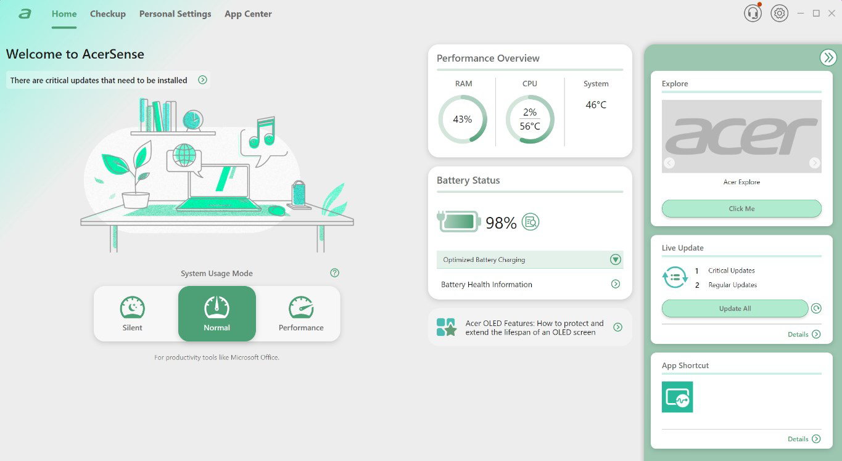Screen dimensions: 842x461
Task: Click Update All button
Action: pos(735,308)
